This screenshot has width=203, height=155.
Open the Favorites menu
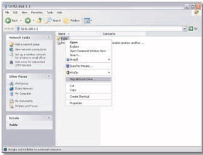tap(37, 12)
